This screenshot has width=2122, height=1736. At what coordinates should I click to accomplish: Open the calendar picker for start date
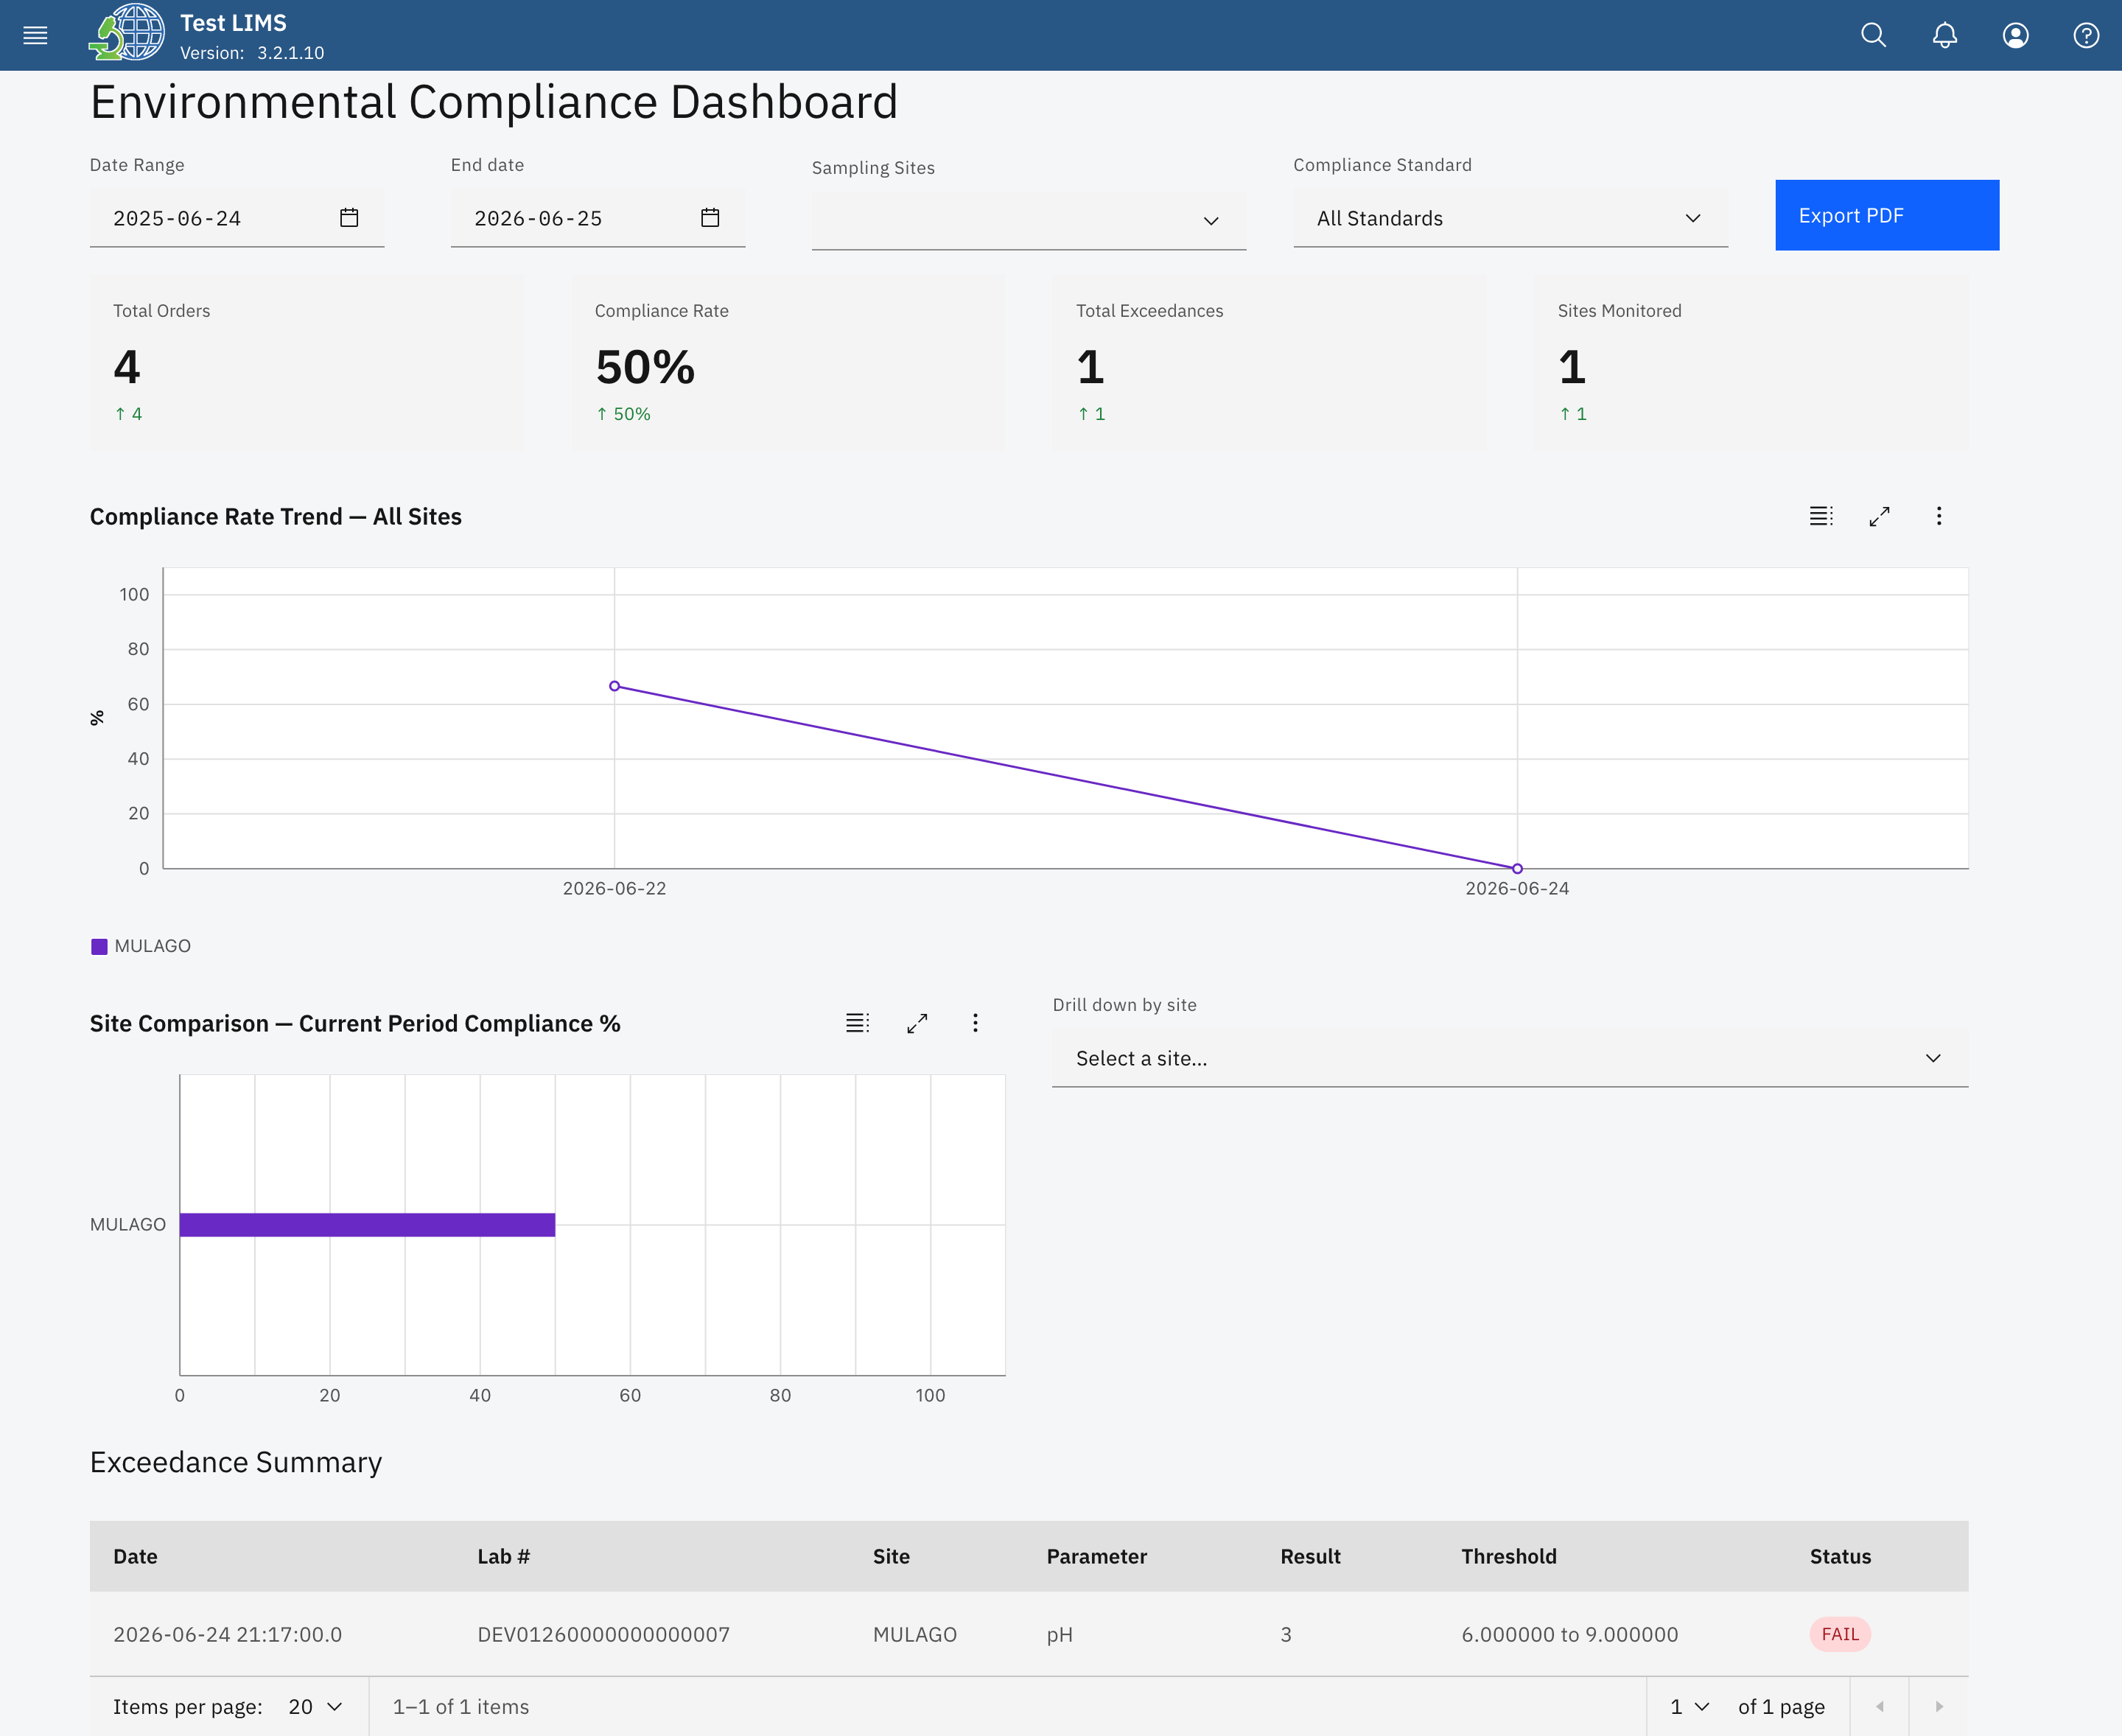pos(349,217)
